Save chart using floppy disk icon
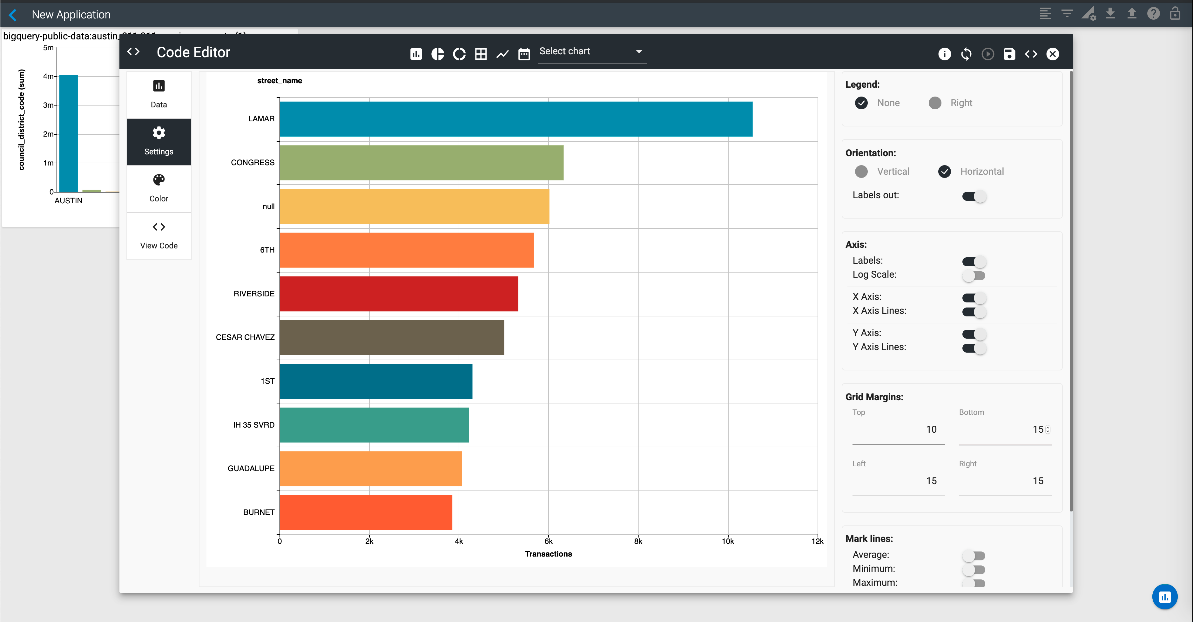The width and height of the screenshot is (1193, 622). click(1009, 54)
